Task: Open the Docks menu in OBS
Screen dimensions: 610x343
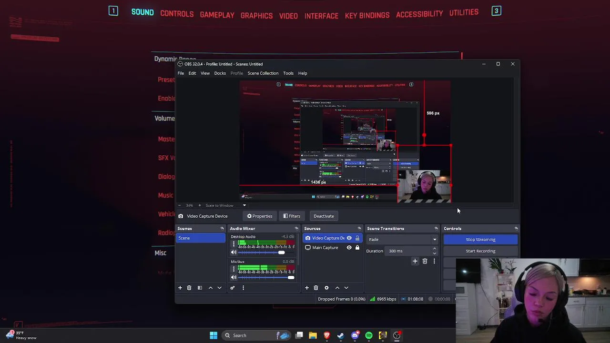Action: click(x=220, y=73)
